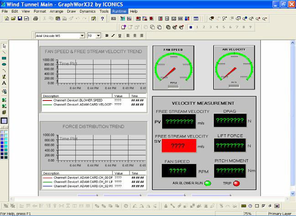
Task: Select the Line drawing tool
Action: [4, 52]
